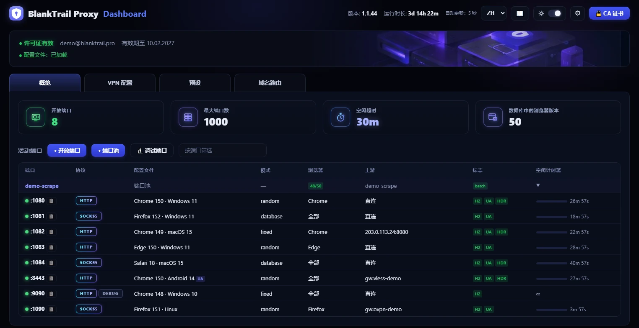Viewport: 639px width, 328px height.
Task: Switch to the 预设 tab
Action: (195, 83)
